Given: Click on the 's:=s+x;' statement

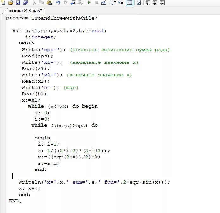Looking at the screenshot, I should pyautogui.click(x=48, y=163).
